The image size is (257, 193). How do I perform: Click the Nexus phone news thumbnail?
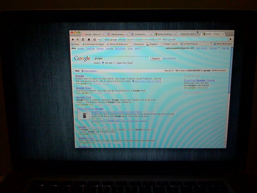(x=84, y=115)
